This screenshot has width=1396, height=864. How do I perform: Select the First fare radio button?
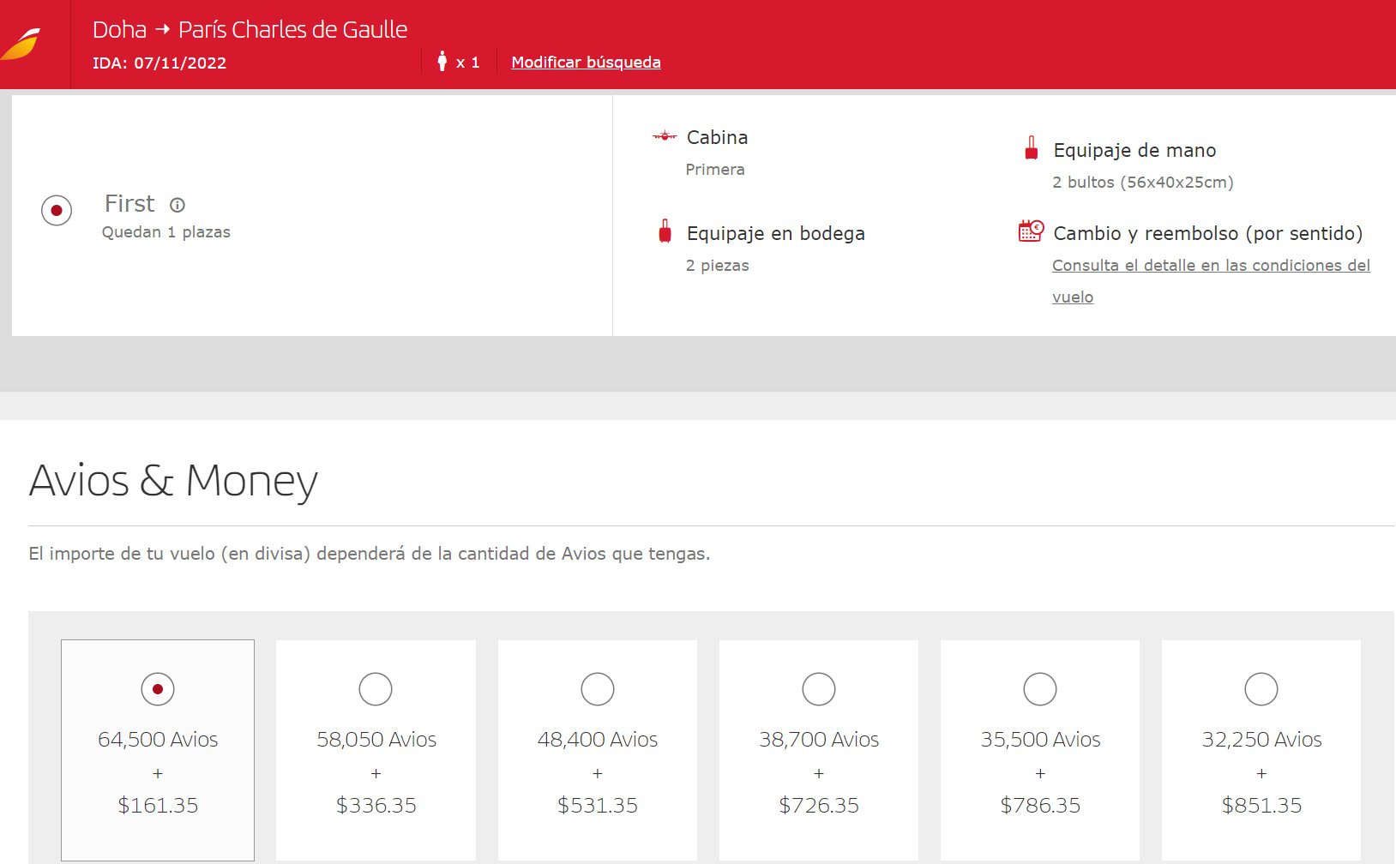(x=57, y=210)
